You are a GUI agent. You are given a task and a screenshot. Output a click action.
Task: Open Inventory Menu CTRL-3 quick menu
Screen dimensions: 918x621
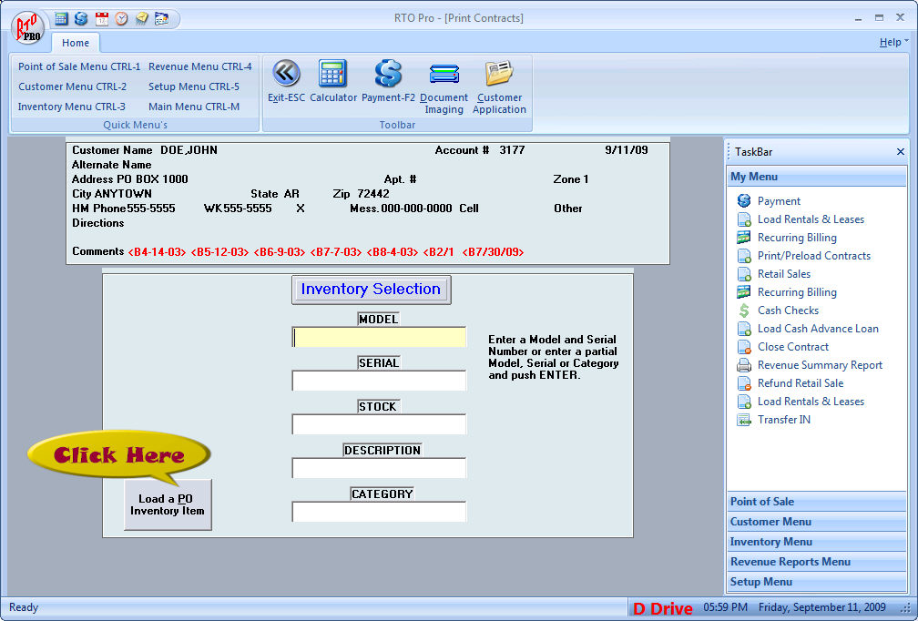[x=72, y=107]
